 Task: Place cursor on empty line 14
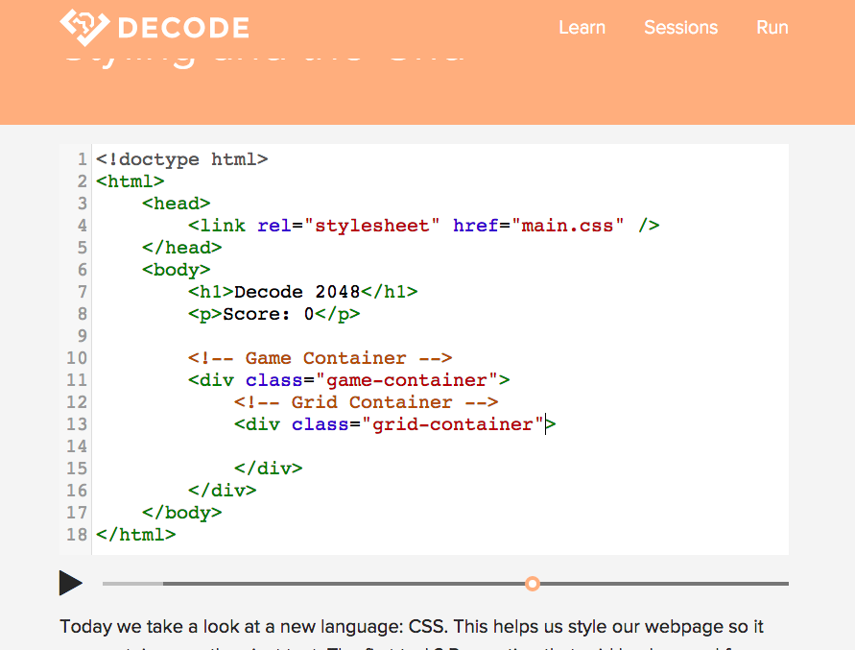(x=439, y=446)
